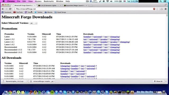Open the Edit menu
This screenshot has height=95, width=169.
[24, 1]
